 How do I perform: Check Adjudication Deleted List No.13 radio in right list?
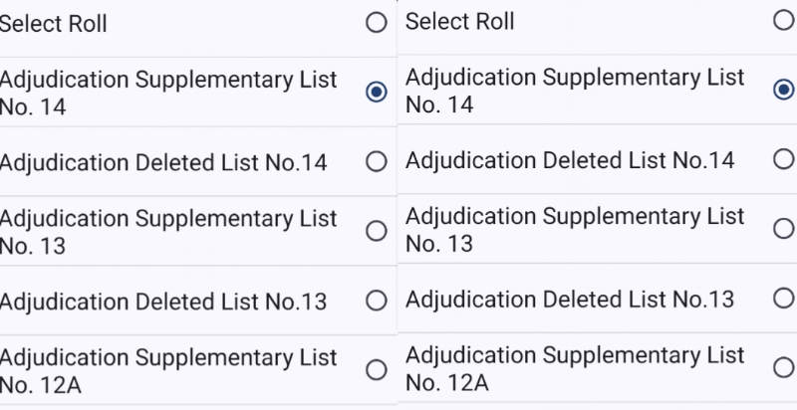coord(783,299)
